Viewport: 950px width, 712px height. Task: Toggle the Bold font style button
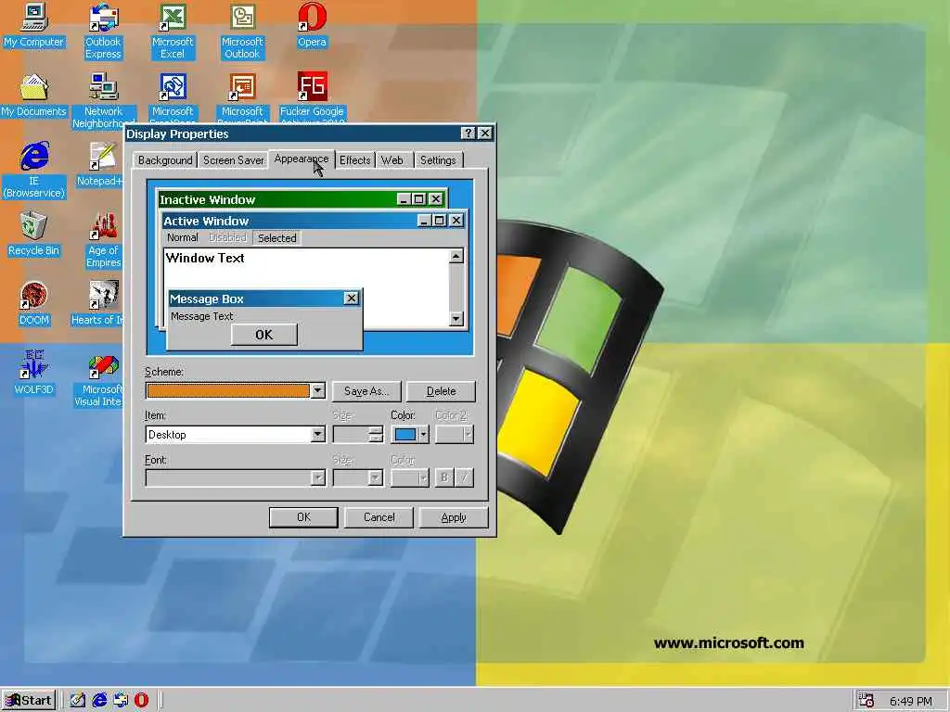click(444, 477)
